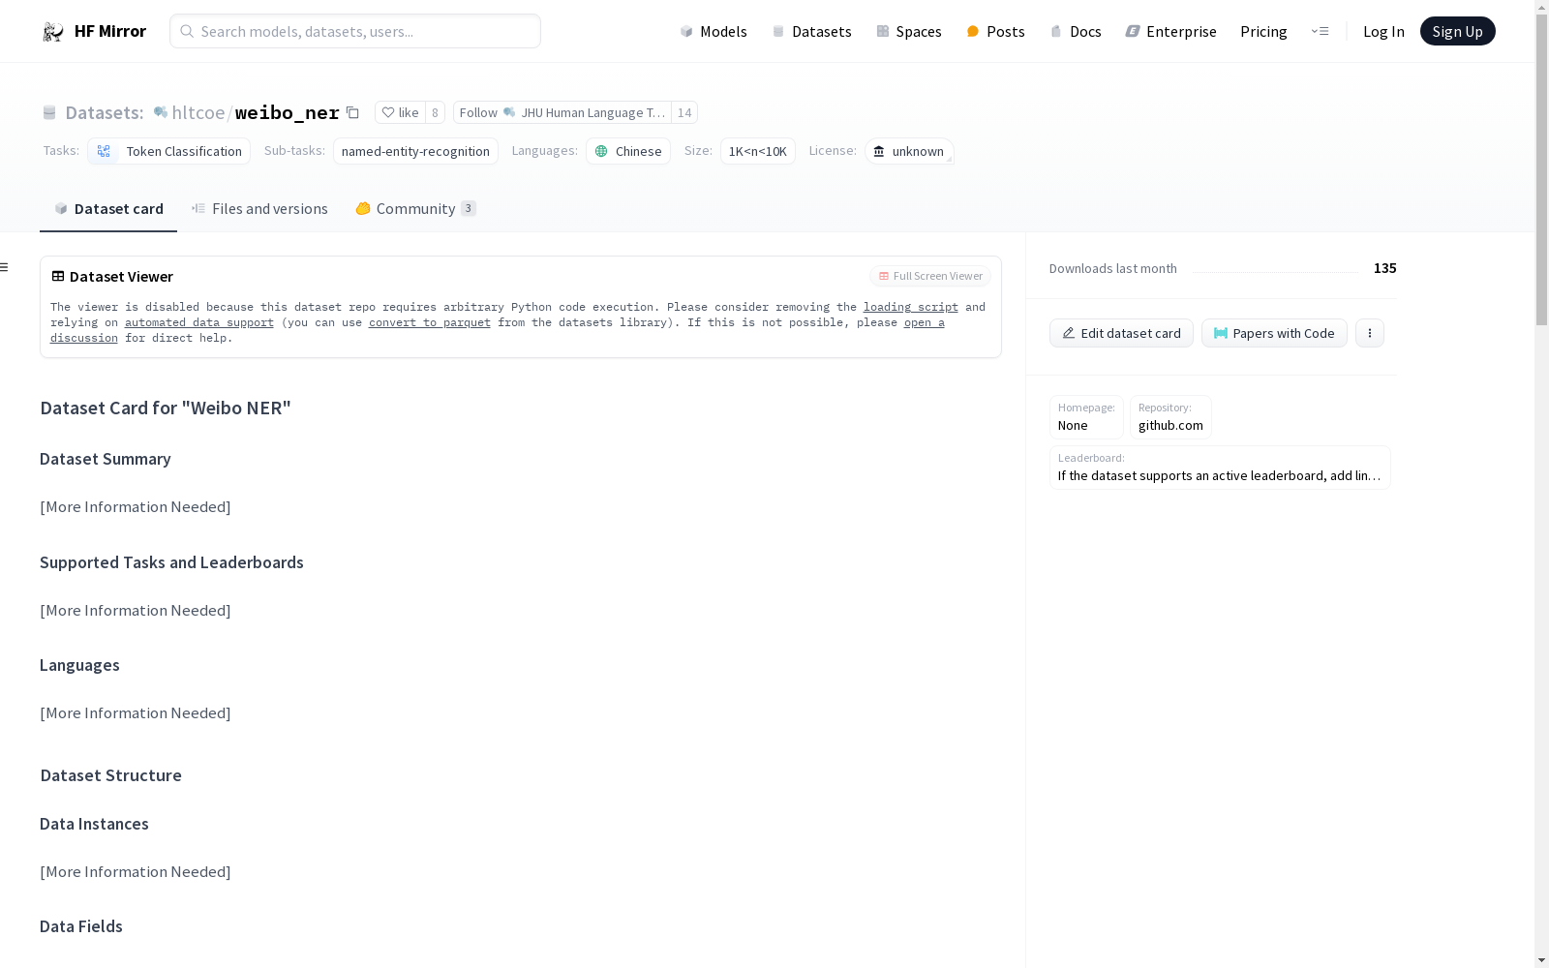
Task: Open the three-dot options menu in sidebar
Action: [x=1369, y=333]
